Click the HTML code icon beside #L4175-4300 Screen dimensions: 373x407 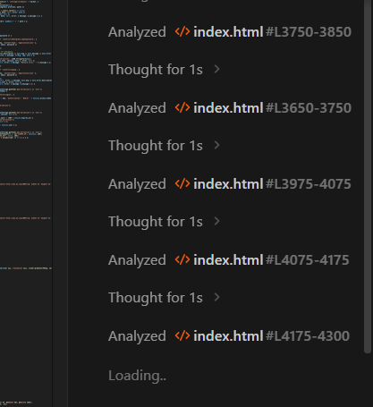[182, 335]
